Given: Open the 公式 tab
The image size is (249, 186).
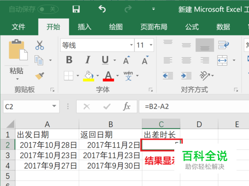Looking at the screenshot, I should point(192,27).
